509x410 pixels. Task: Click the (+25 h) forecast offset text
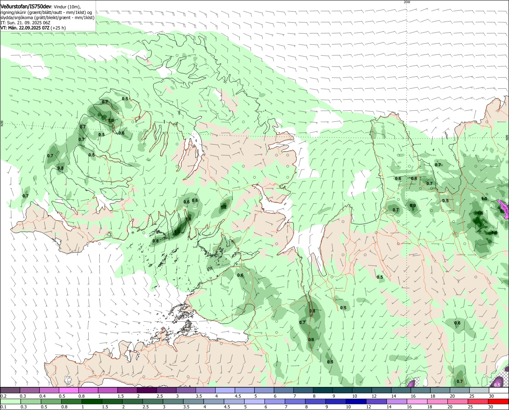58,28
